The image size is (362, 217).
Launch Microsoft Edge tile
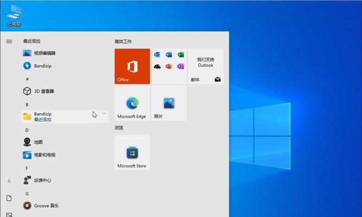[x=132, y=103]
